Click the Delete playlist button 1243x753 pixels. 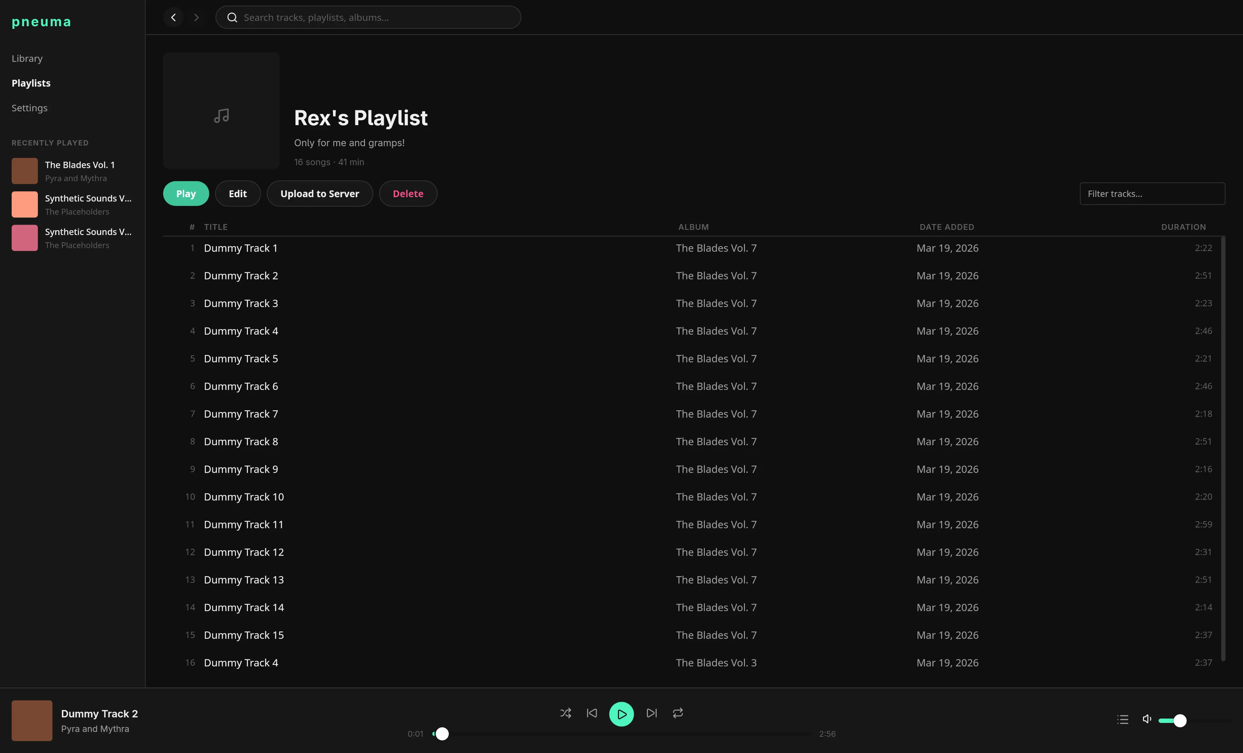pyautogui.click(x=408, y=194)
